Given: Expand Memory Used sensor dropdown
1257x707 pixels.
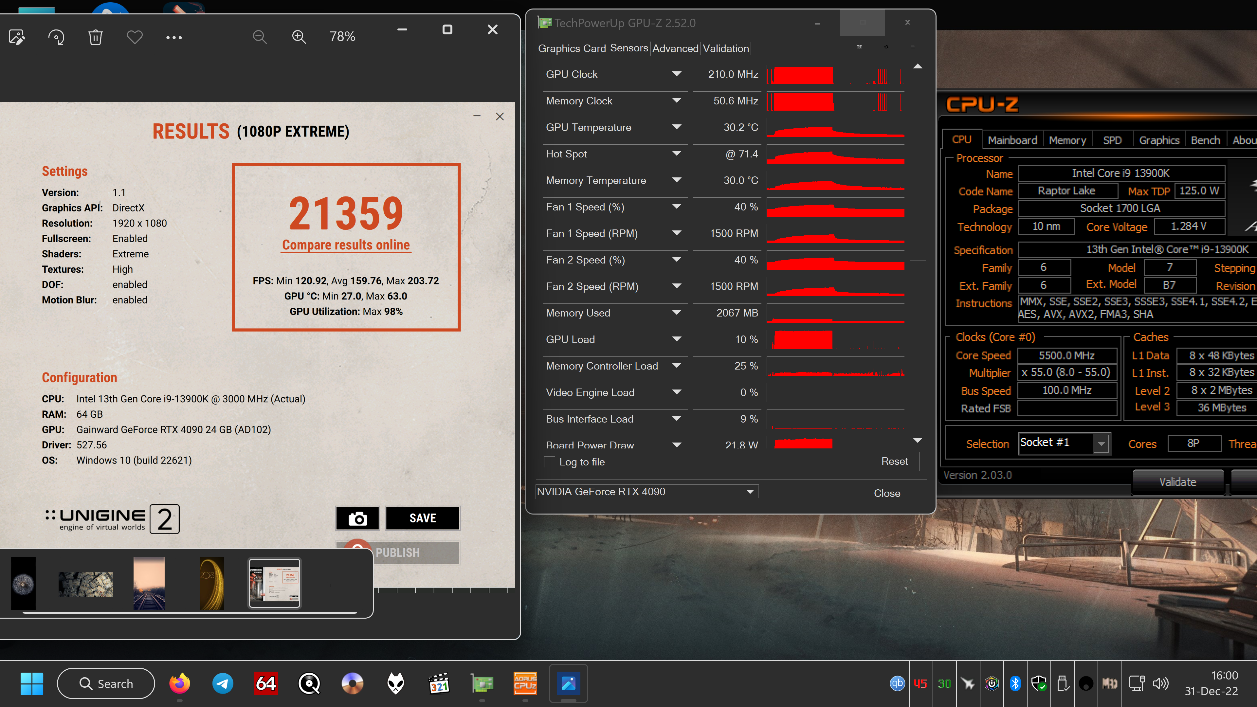Looking at the screenshot, I should click(676, 313).
